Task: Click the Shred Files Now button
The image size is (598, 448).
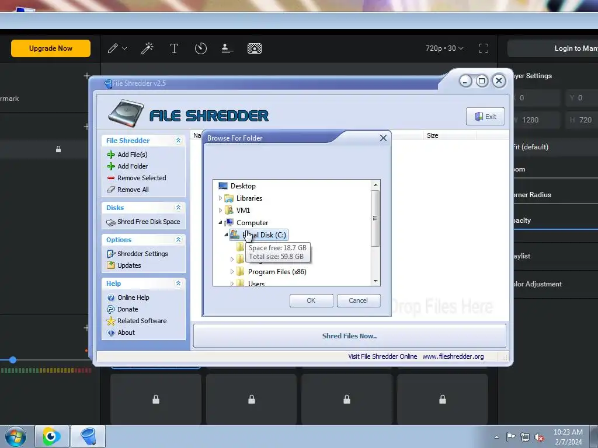Action: (x=349, y=336)
